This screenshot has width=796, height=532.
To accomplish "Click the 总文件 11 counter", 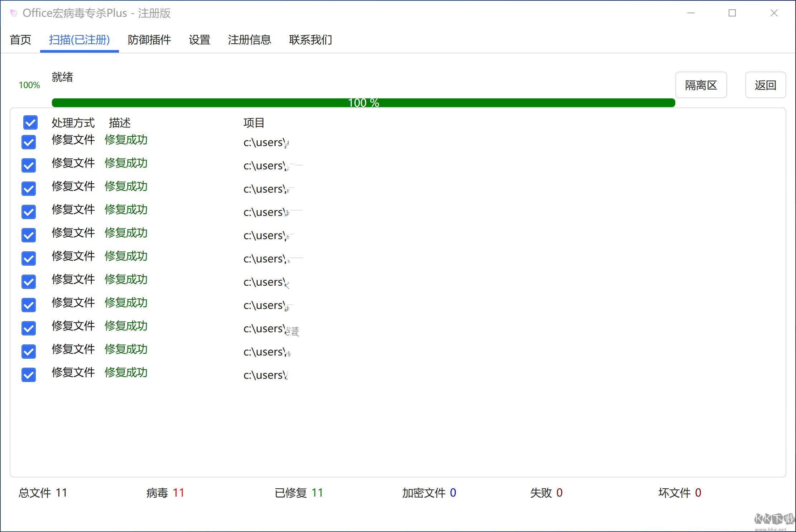I will 43,493.
